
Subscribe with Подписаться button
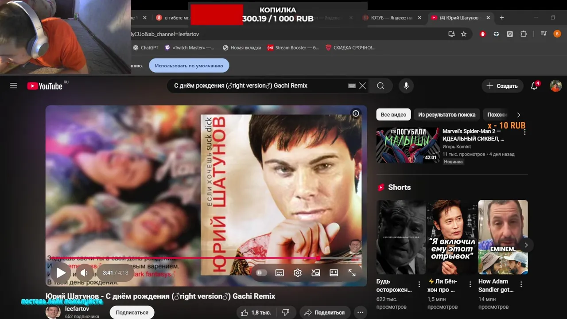click(x=132, y=312)
